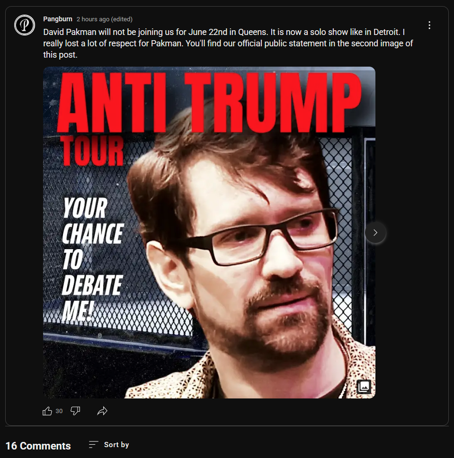Image resolution: width=454 pixels, height=458 pixels.
Task: Open the three-dot post action menu
Action: [429, 25]
